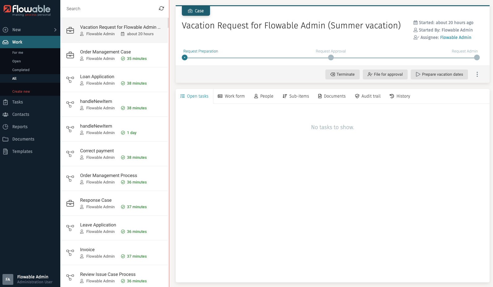Click the Flowable logo
The height and width of the screenshot is (287, 493).
[x=27, y=11]
